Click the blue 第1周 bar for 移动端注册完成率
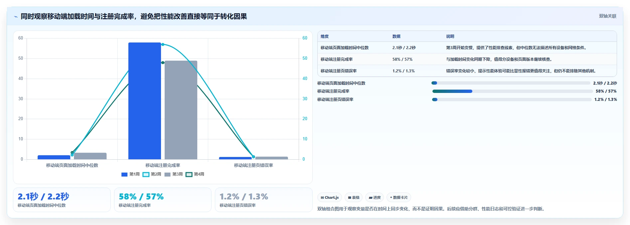 click(145, 101)
